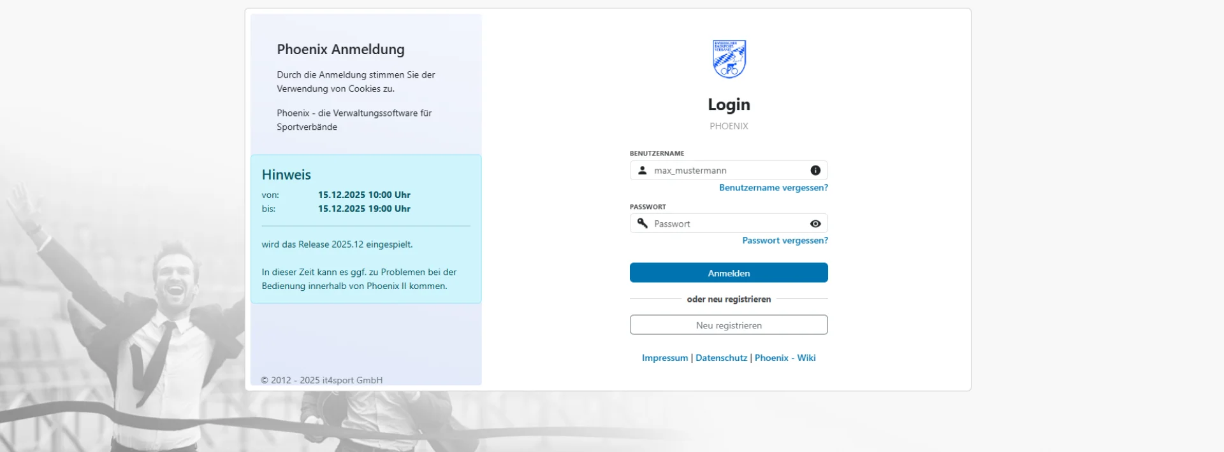Open the Datenschutz link

pos(721,358)
